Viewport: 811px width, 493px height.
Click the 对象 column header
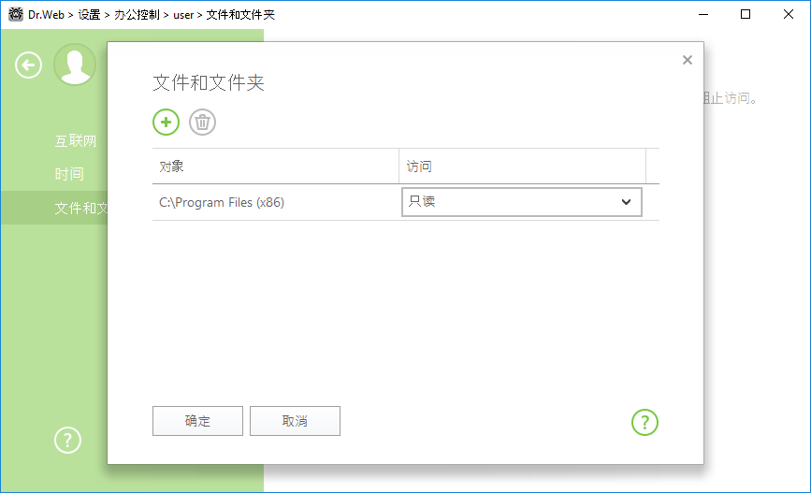coord(274,167)
